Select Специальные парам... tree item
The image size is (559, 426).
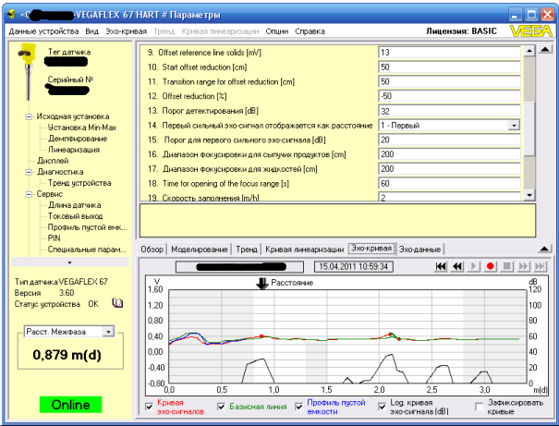(x=87, y=250)
